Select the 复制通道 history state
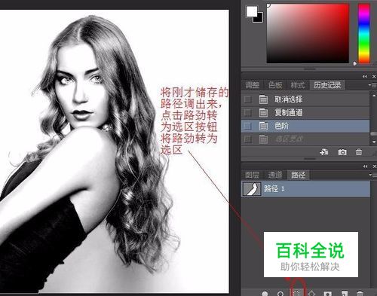Image resolution: width=377 pixels, height=296 pixels. pyautogui.click(x=305, y=112)
